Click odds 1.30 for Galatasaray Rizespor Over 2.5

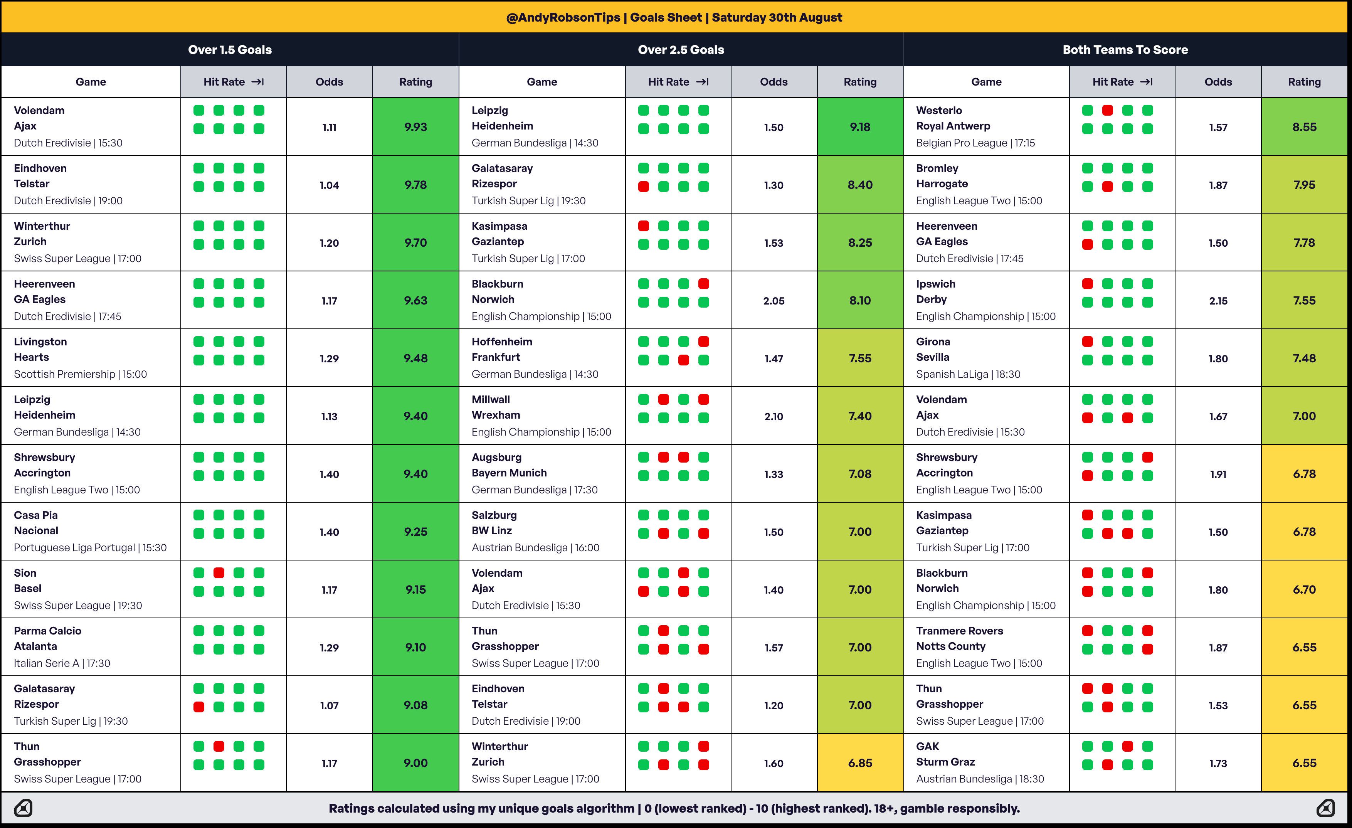(x=774, y=185)
